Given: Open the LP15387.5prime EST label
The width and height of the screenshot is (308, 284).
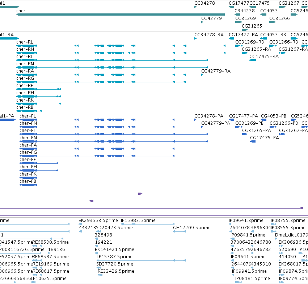Looking at the screenshot, I should pos(114,257).
